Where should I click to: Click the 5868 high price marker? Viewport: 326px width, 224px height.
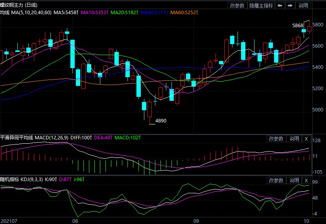click(298, 25)
